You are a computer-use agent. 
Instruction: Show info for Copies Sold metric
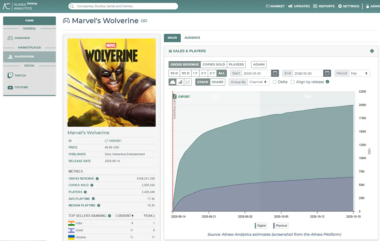point(92,185)
